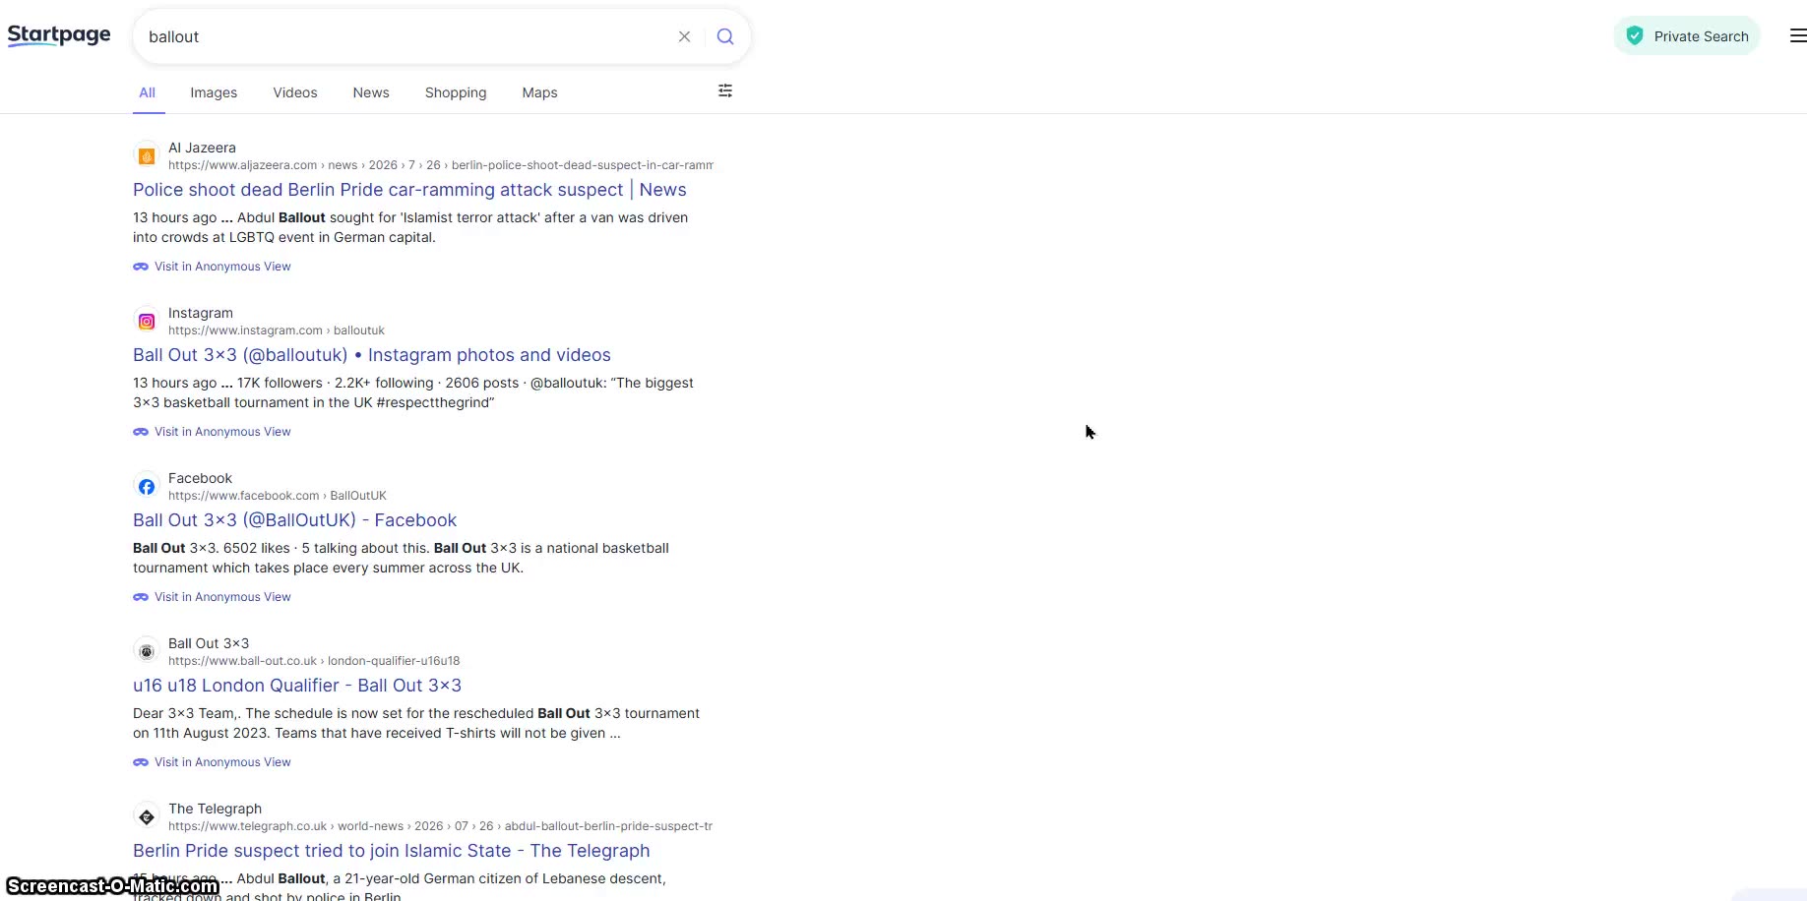Click the aljazeera.com URL breadcrumb
Screen dimensions: 1807x901
[441, 165]
